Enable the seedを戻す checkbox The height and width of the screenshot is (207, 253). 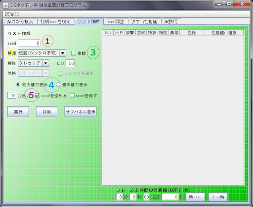coord(72,96)
